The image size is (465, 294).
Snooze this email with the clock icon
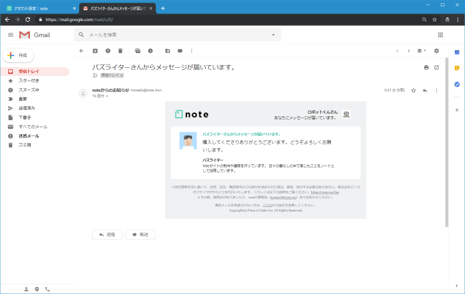(x=150, y=50)
